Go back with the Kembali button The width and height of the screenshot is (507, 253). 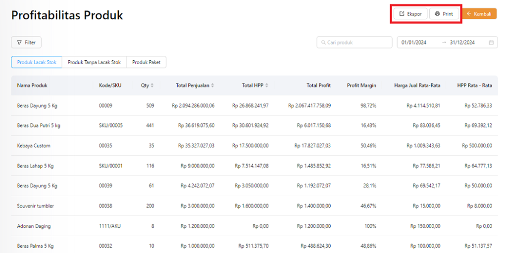click(x=479, y=14)
